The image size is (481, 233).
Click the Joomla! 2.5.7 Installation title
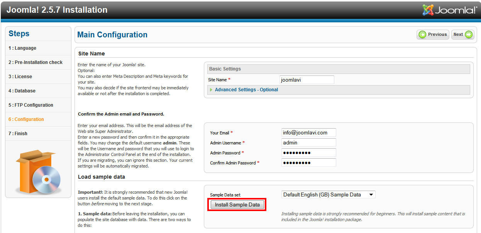pos(57,10)
